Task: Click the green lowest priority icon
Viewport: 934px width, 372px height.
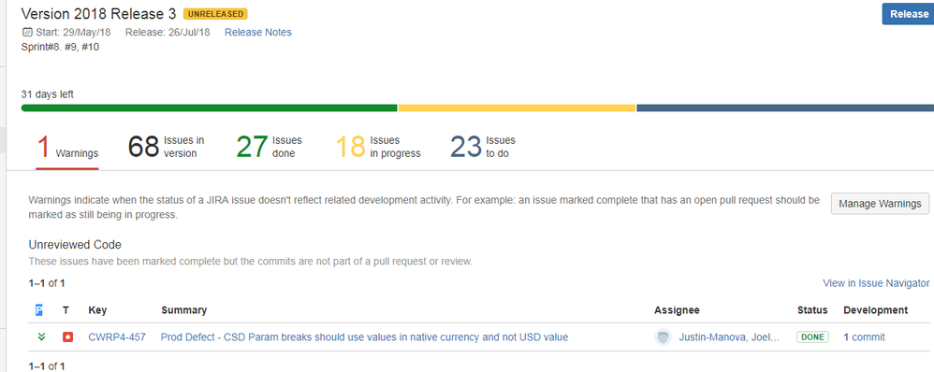Action: 41,336
